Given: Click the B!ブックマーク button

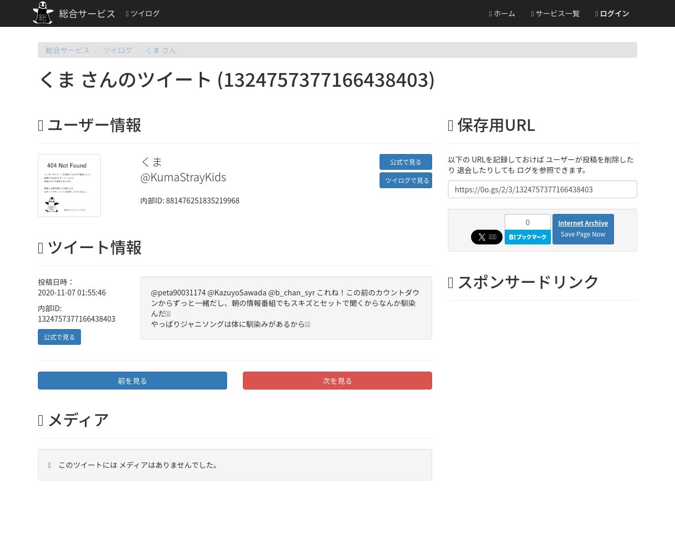Looking at the screenshot, I should coord(528,237).
